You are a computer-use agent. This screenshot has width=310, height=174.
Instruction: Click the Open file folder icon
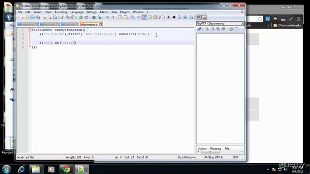(x=27, y=17)
